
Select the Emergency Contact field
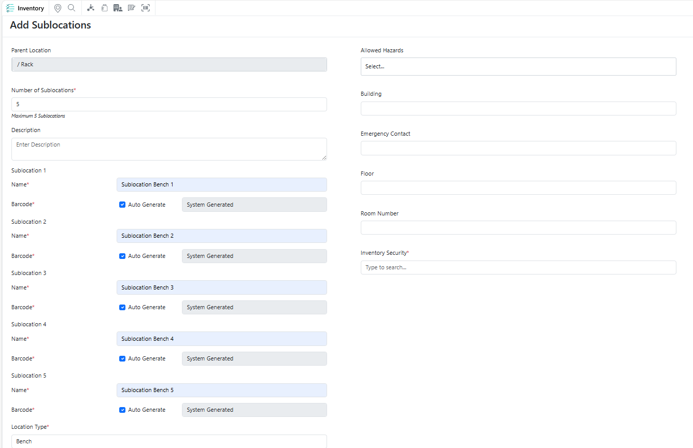point(518,148)
